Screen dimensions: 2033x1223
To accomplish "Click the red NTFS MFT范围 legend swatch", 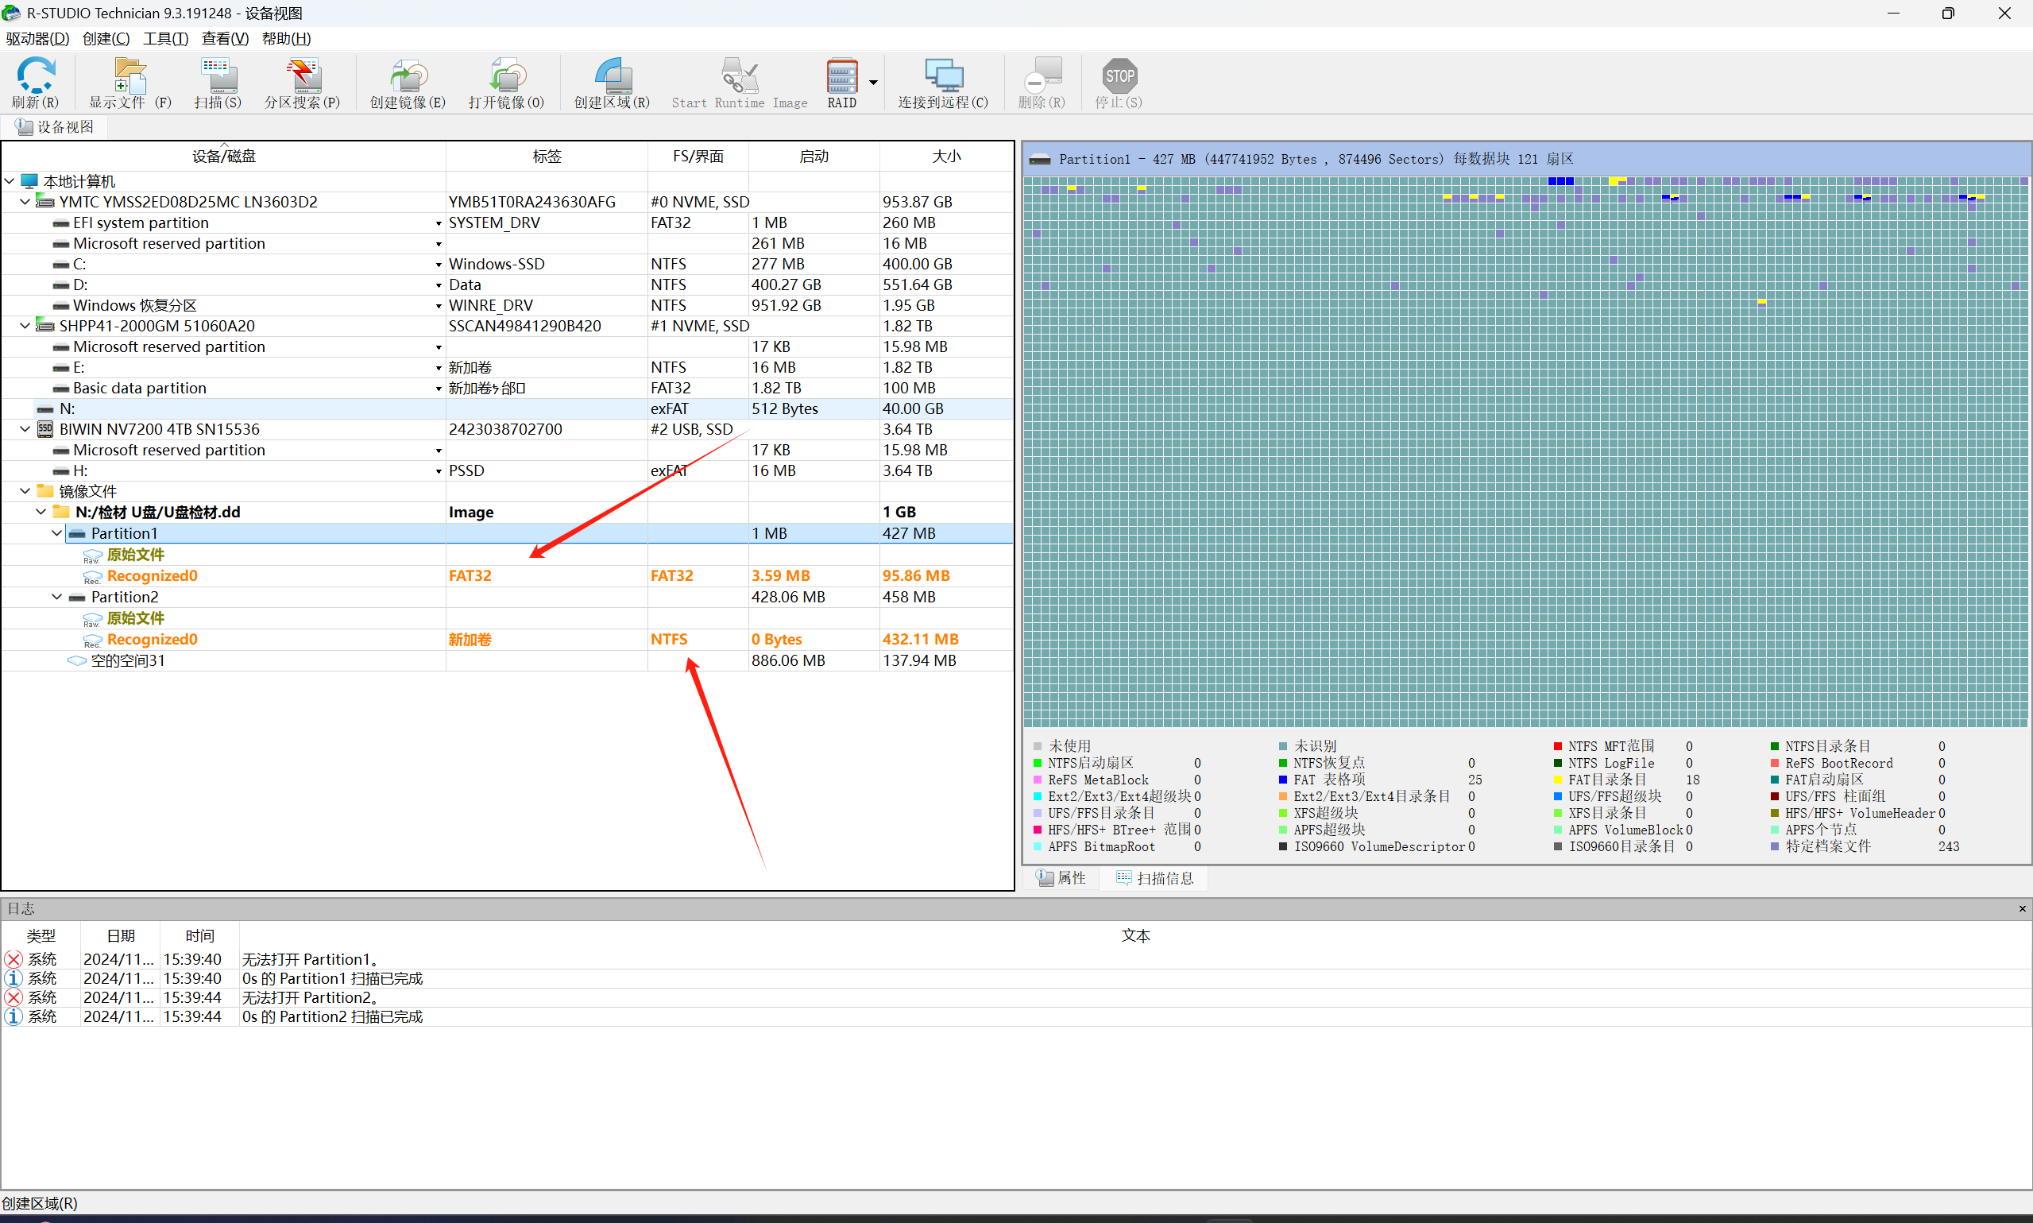I will point(1557,746).
